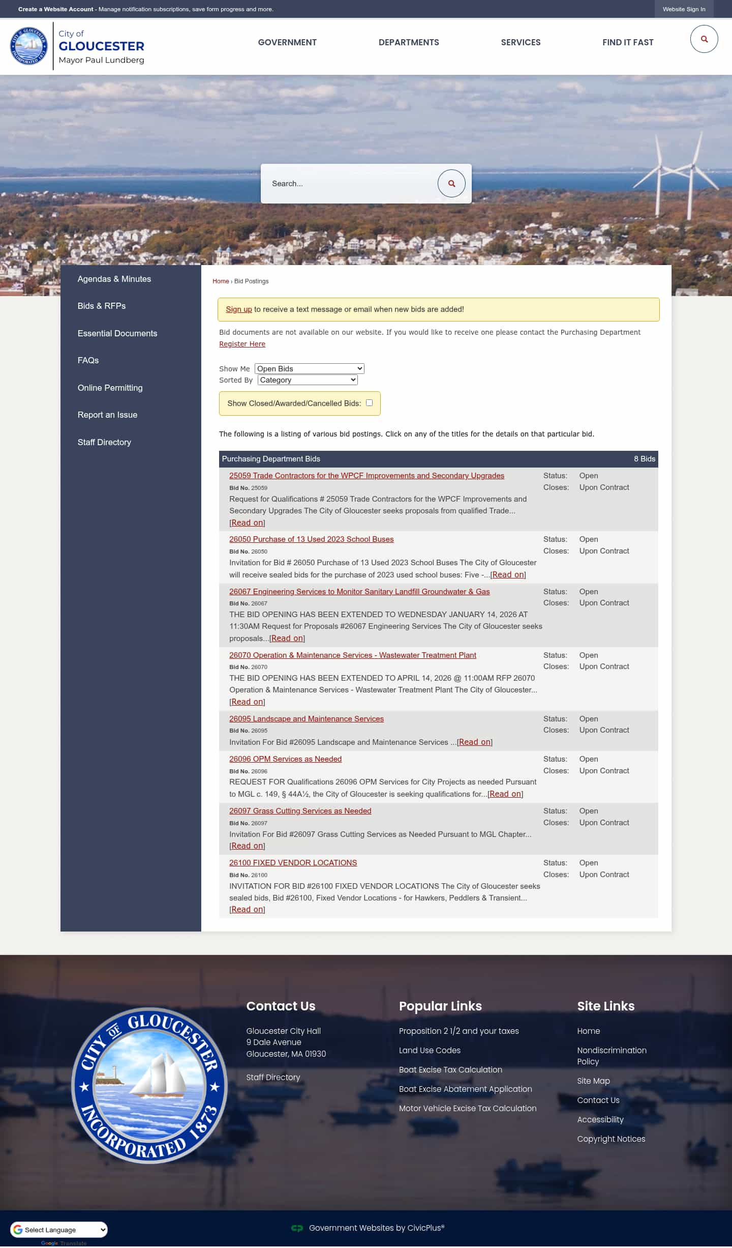Click the header search magnifier icon
The height and width of the screenshot is (1248, 732).
(704, 39)
